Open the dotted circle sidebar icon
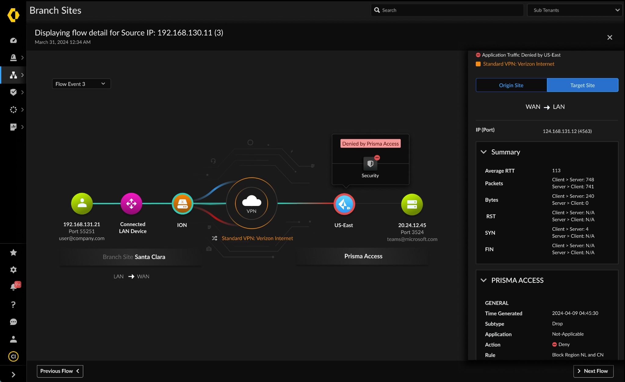This screenshot has width=625, height=382. pos(13,110)
